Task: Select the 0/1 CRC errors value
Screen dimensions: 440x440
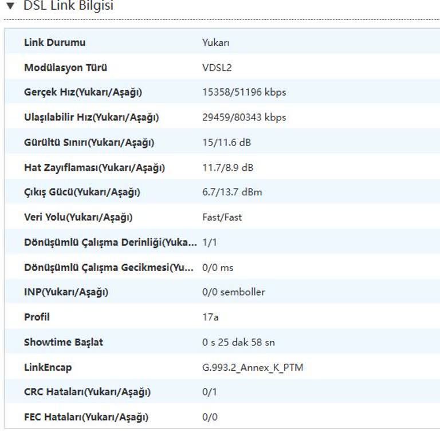Action: 210,392
